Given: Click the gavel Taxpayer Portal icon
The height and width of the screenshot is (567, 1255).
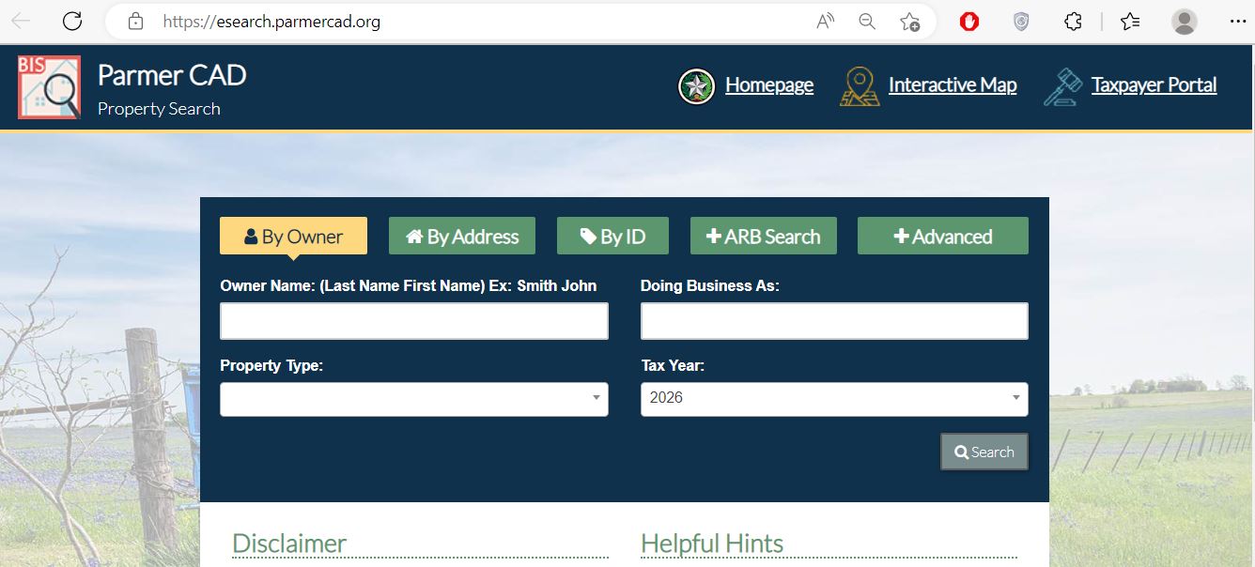Looking at the screenshot, I should point(1062,86).
